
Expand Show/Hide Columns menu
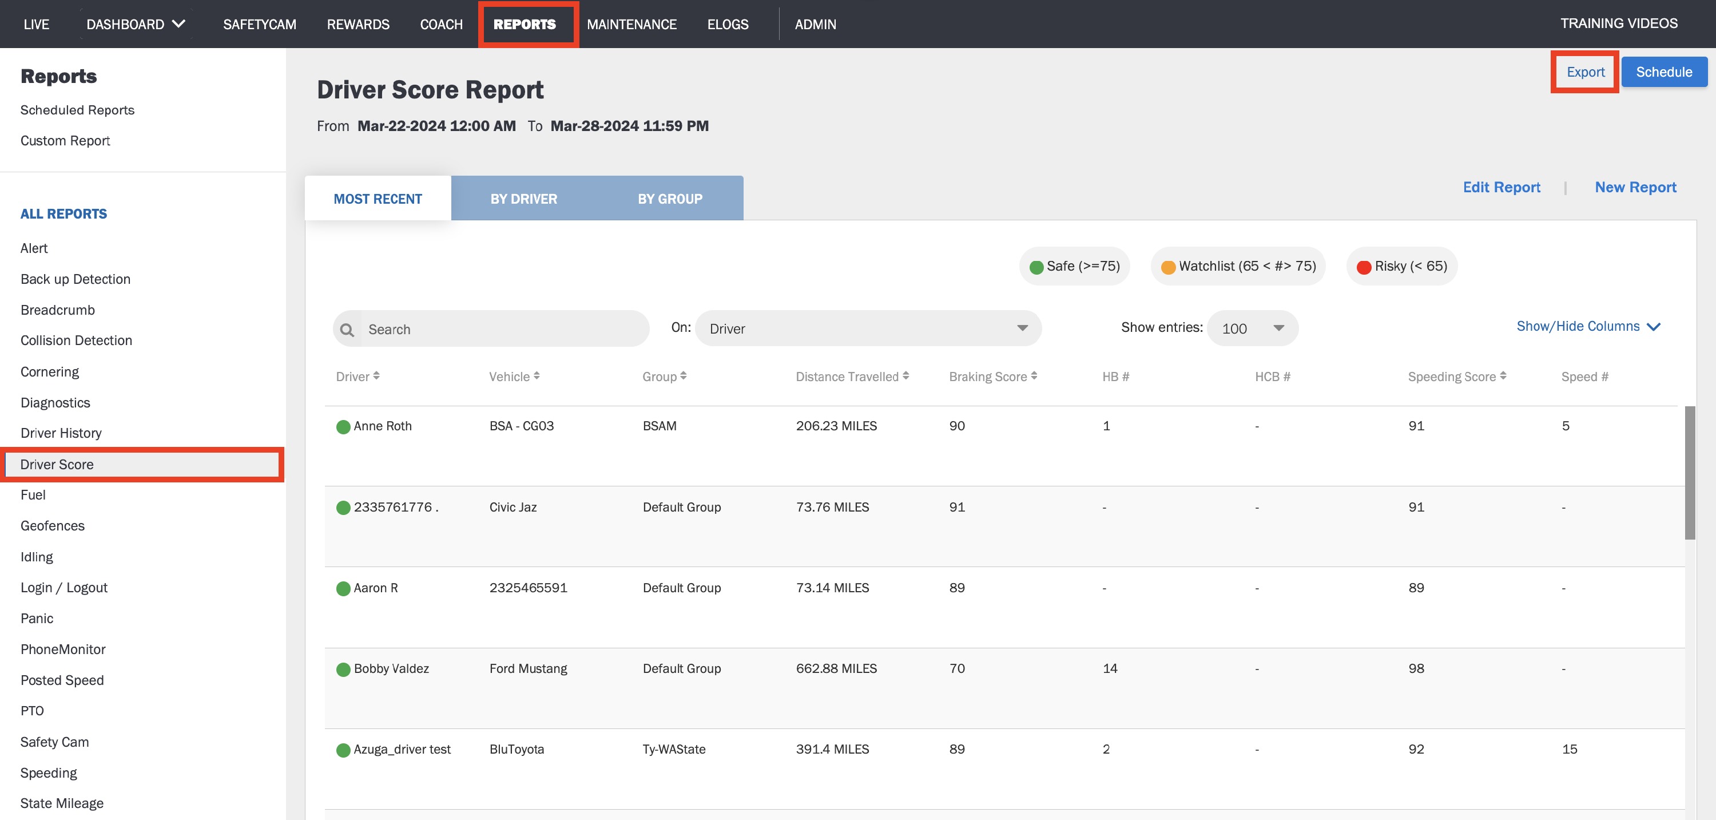point(1588,326)
